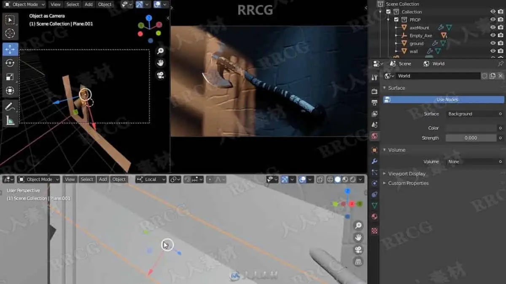
Task: Toggle camera view icon in top viewport
Action: tap(160, 75)
